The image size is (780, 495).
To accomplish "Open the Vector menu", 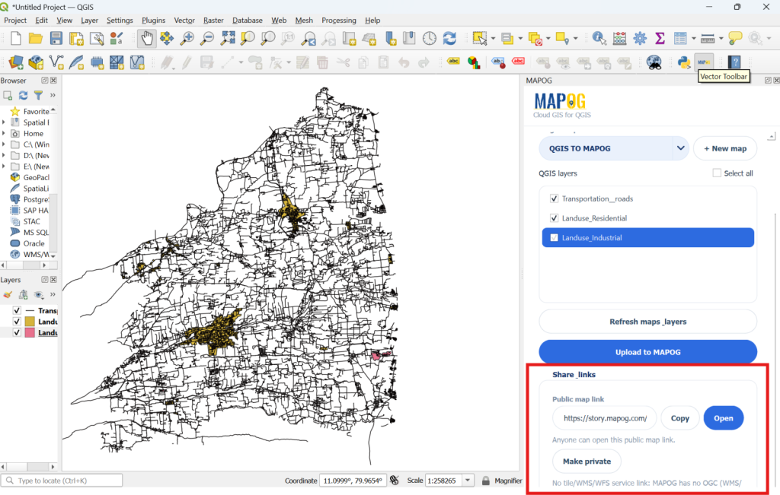I will click(184, 21).
